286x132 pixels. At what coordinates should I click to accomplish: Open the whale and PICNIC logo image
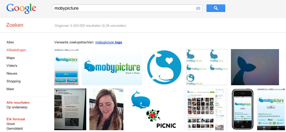pyautogui.click(x=153, y=109)
